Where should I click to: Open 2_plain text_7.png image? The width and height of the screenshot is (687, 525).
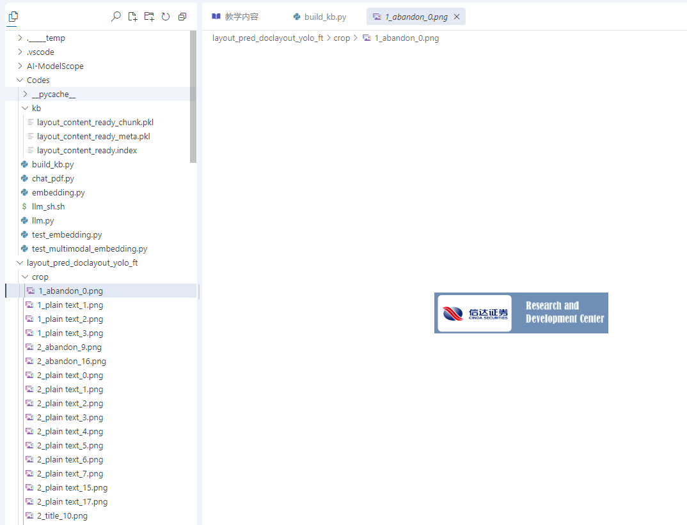tap(101, 474)
